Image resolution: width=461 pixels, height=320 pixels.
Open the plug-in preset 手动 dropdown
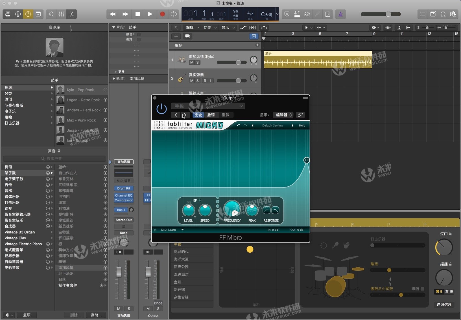208,106
